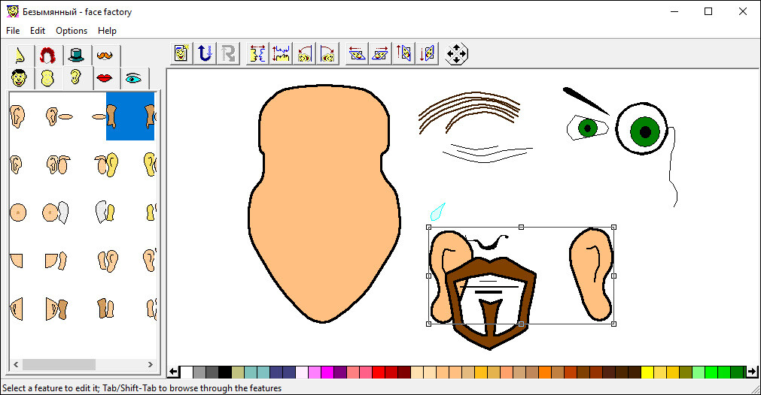Select the peach face shape on canvas
The image size is (761, 395).
coord(324,204)
